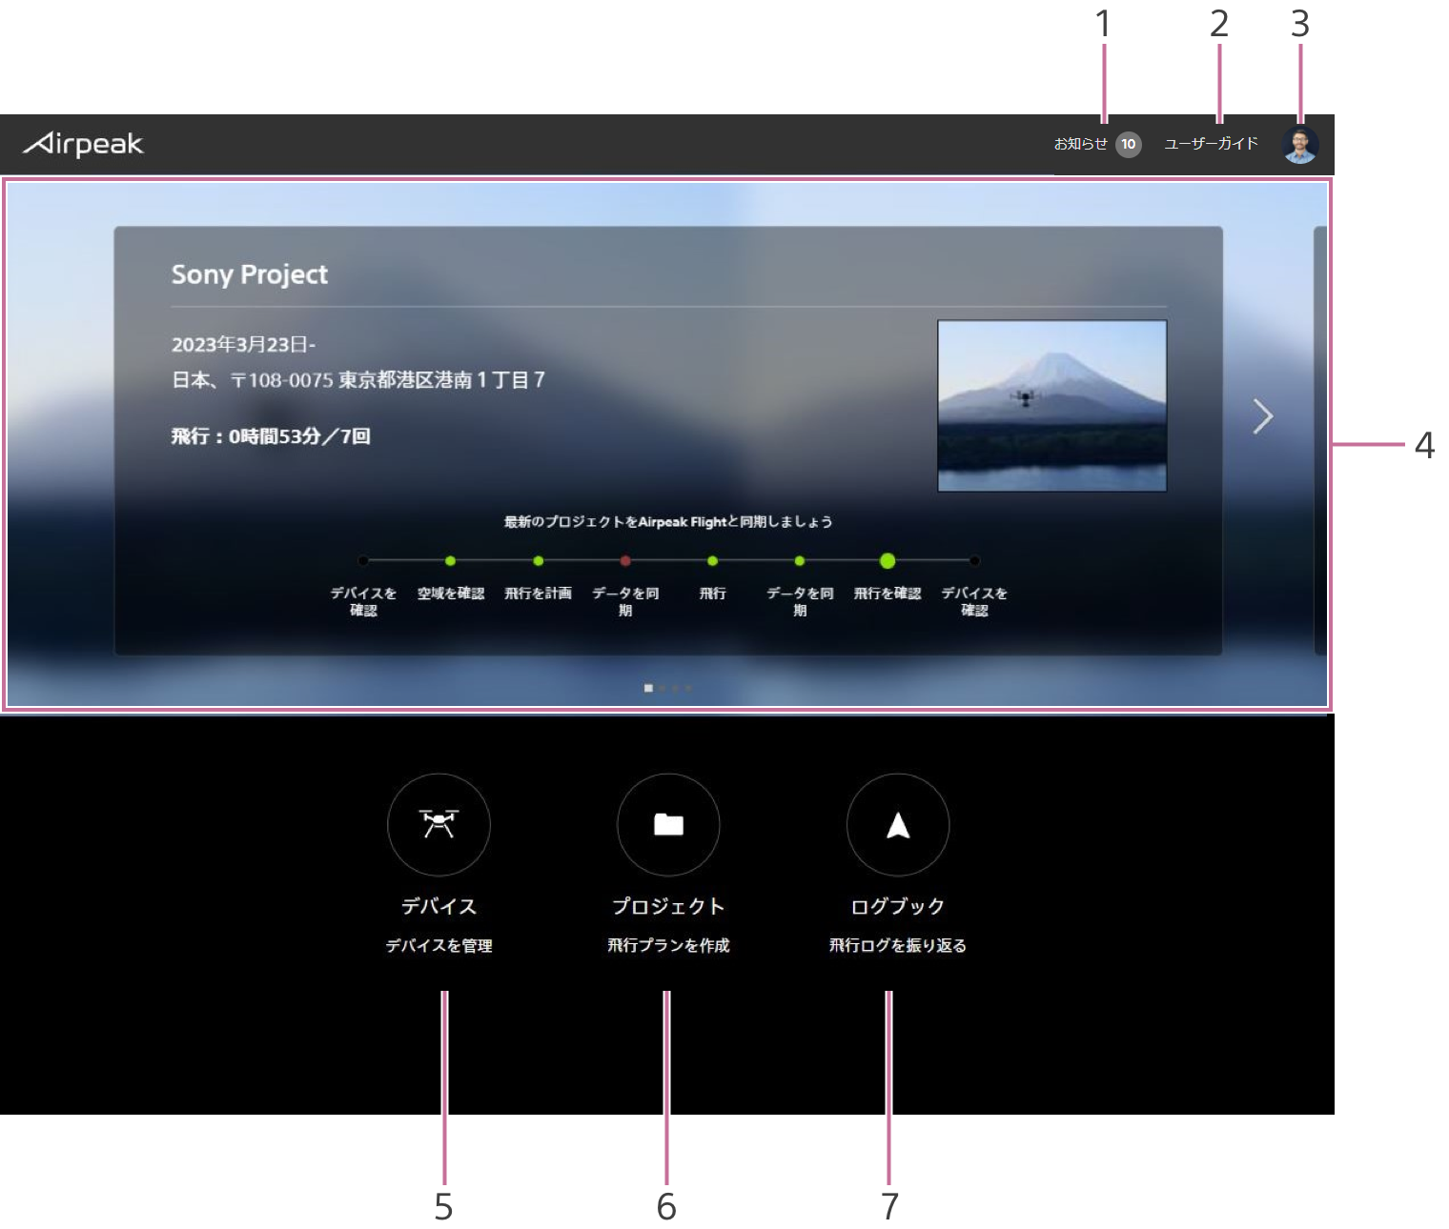Select the large green 飛行を確認 step marker
Viewport: 1449px width, 1229px height.
pos(888,561)
